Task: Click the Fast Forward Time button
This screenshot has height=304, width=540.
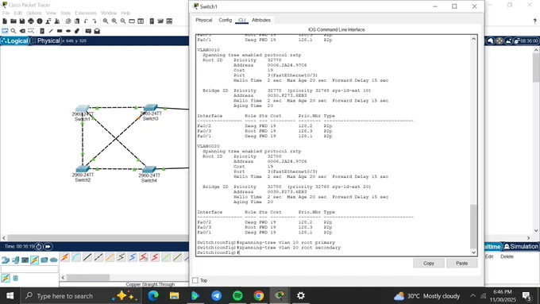Action: pos(48,247)
